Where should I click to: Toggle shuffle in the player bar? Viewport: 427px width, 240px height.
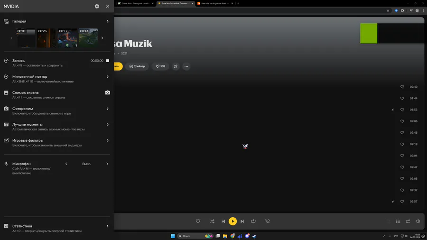(212, 221)
